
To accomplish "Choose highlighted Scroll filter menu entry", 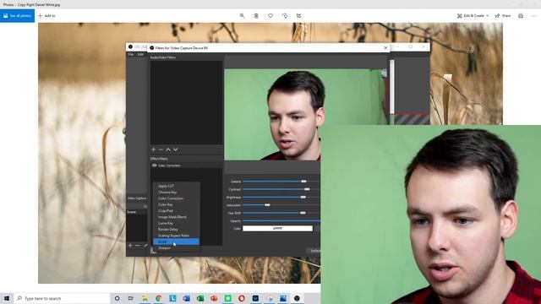I will click(x=177, y=242).
